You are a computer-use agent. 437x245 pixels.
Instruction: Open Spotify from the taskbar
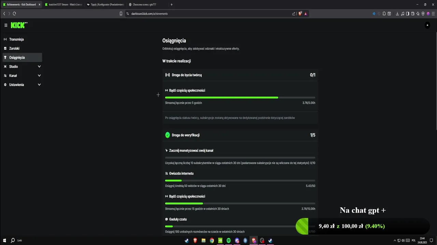point(229,240)
